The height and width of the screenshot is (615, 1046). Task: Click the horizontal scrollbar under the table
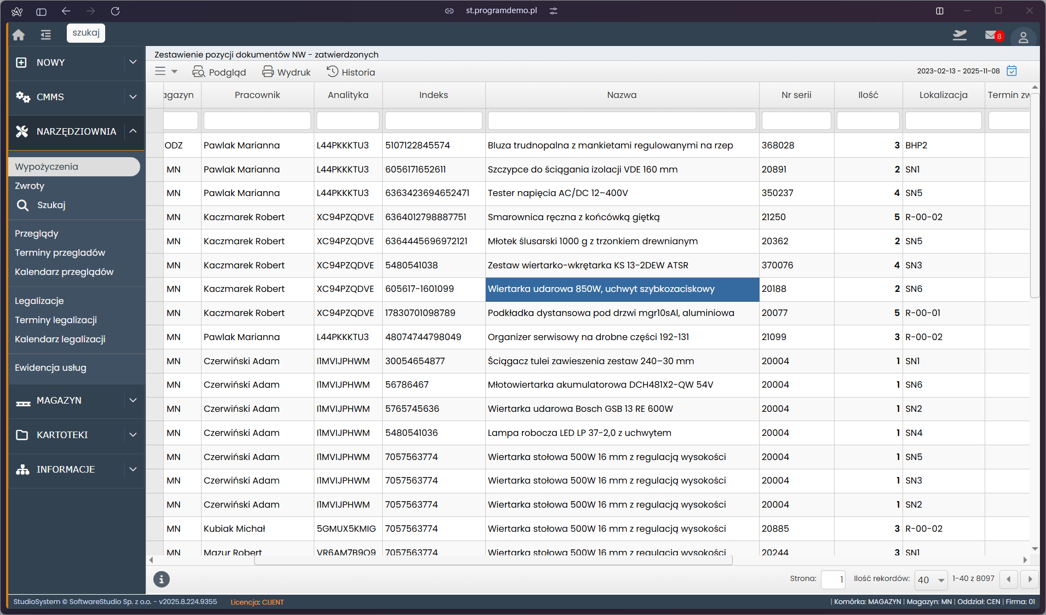[x=493, y=560]
